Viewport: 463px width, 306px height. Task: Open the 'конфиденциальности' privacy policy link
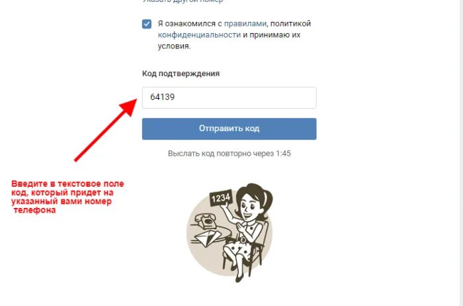[x=199, y=35]
